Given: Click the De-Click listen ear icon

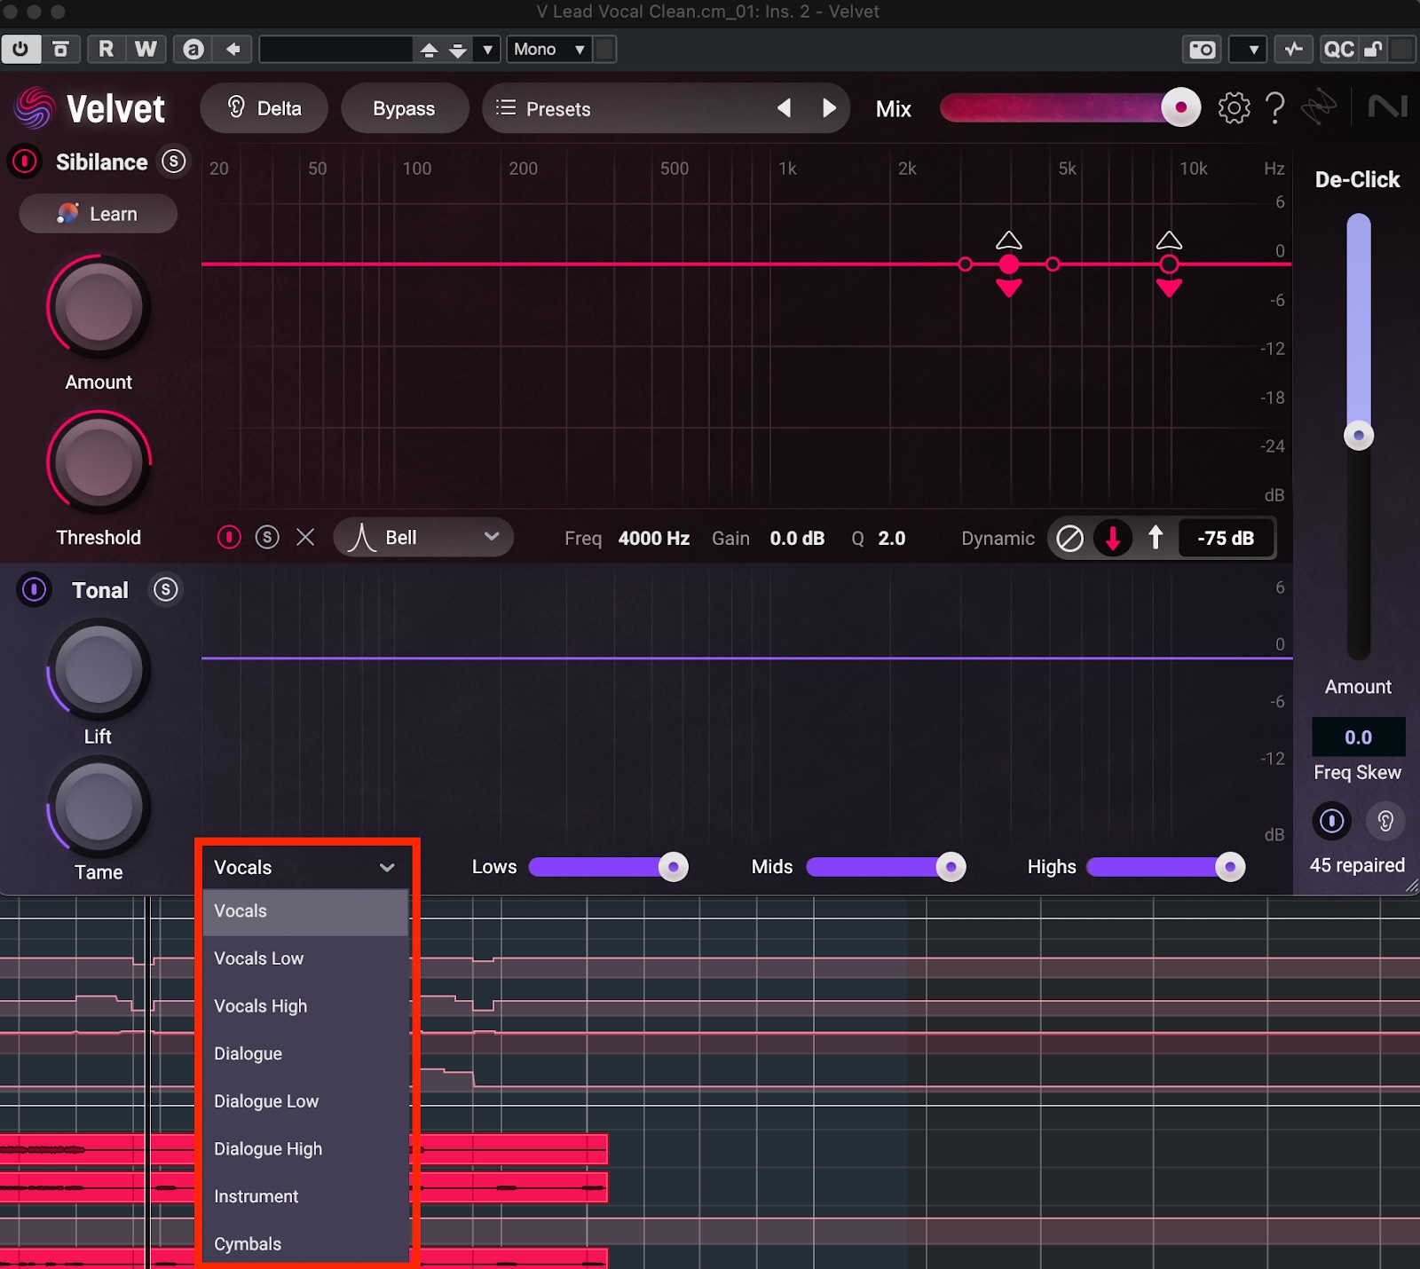Looking at the screenshot, I should pyautogui.click(x=1384, y=821).
